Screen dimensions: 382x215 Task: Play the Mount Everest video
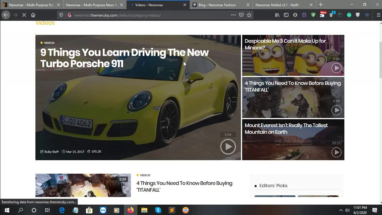[336, 152]
